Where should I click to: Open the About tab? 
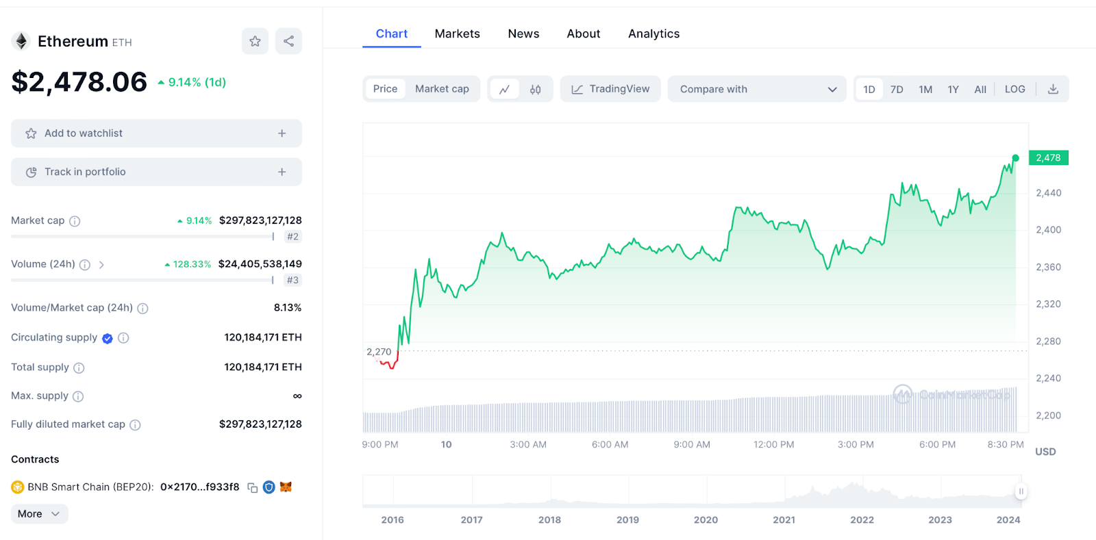[583, 34]
